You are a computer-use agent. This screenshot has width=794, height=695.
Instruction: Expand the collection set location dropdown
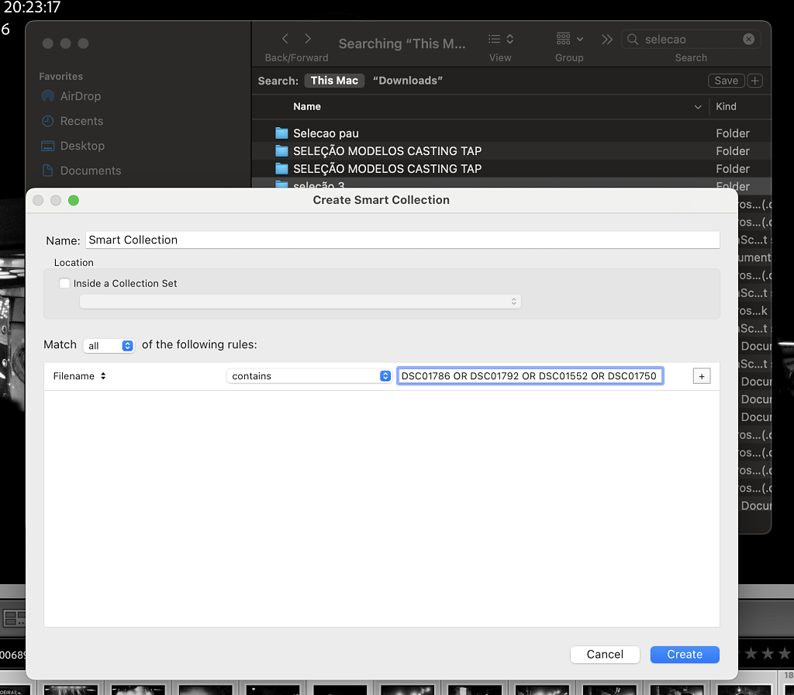(x=300, y=301)
